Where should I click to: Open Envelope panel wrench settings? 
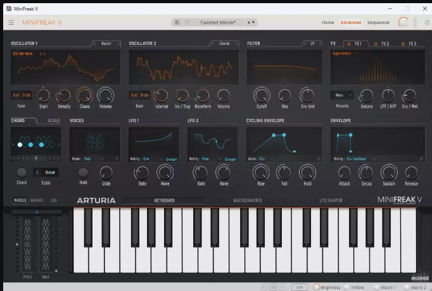(421, 159)
